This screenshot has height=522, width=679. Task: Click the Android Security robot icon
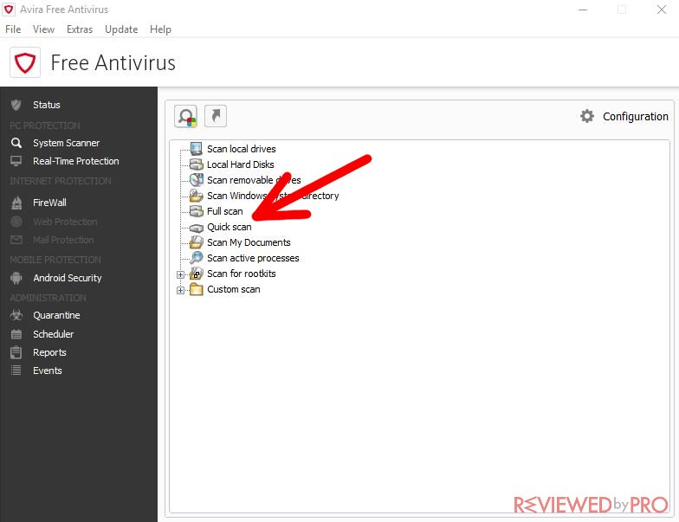click(16, 278)
